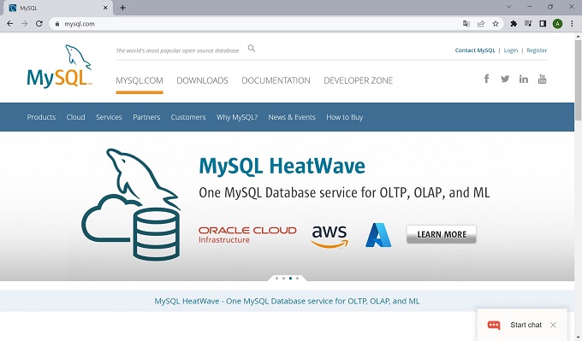Click the AWS logo in banner

point(330,237)
